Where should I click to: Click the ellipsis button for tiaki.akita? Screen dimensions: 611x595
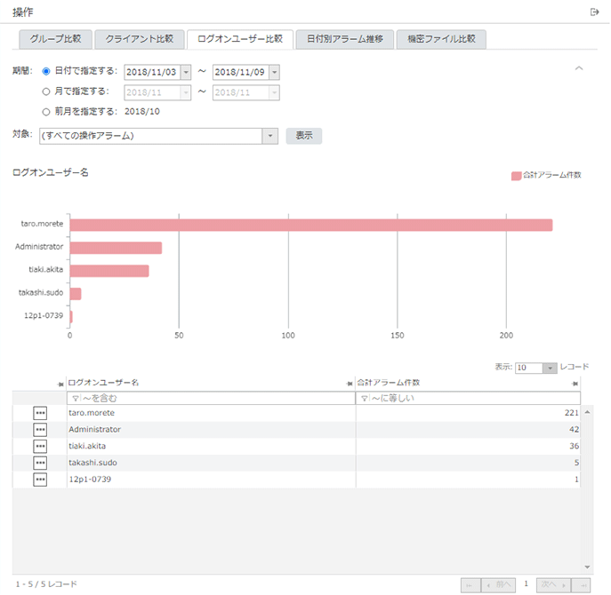(40, 446)
